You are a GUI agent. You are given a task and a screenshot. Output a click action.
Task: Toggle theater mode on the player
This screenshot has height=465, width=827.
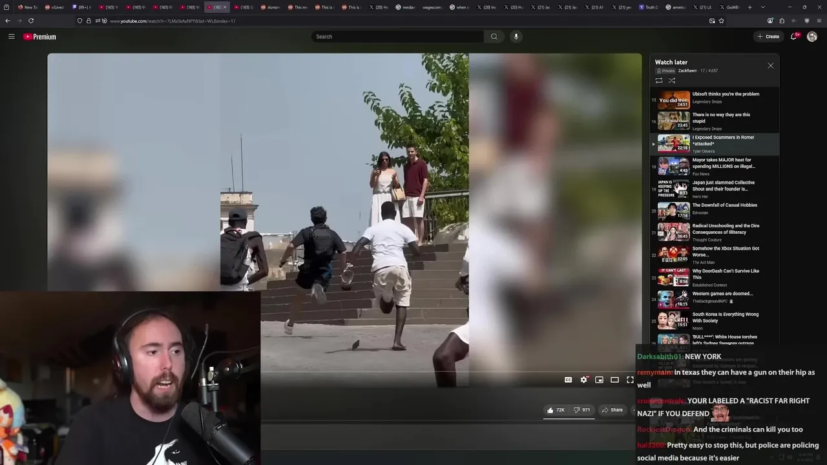pos(614,380)
